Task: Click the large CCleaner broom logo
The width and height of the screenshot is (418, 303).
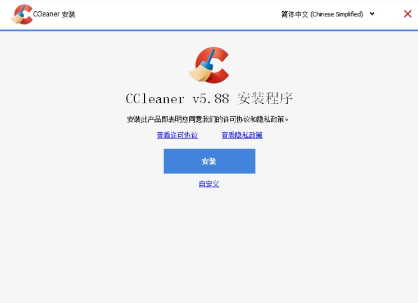Action: [x=209, y=65]
